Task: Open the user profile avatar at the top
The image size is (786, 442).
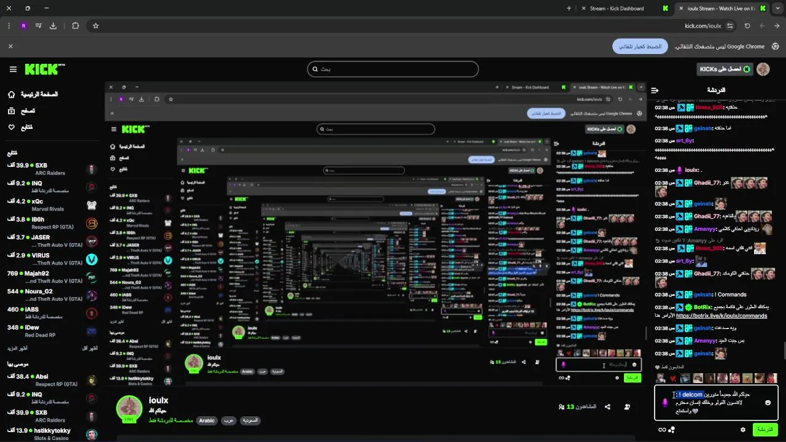Action: click(x=763, y=69)
